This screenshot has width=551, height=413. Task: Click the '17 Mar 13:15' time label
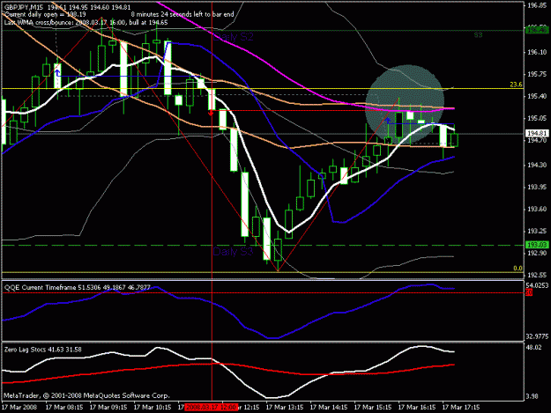click(x=285, y=408)
